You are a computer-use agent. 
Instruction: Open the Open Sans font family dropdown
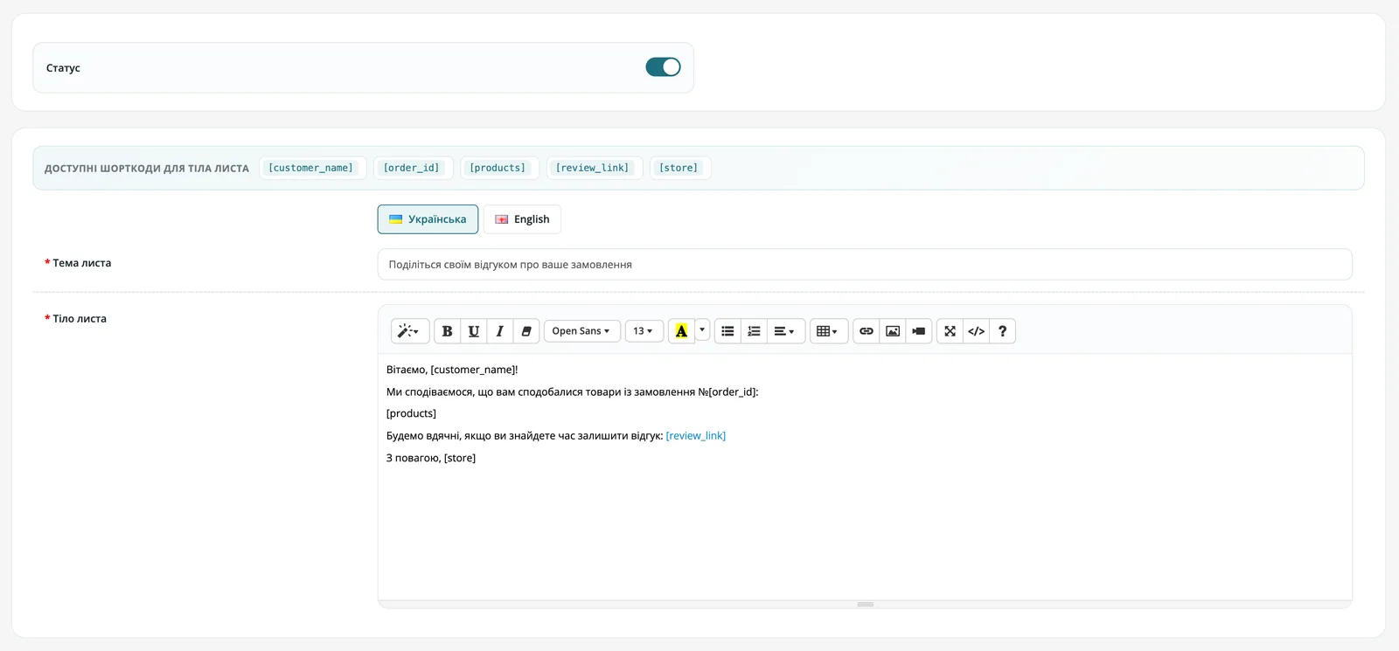pos(581,331)
